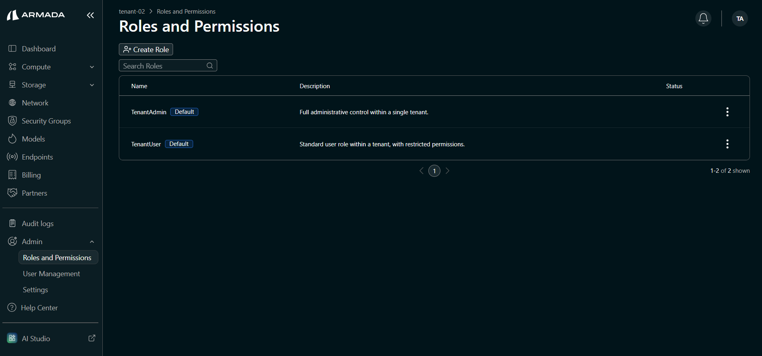Click 'Full administrative control' description text
Image resolution: width=762 pixels, height=356 pixels.
click(x=364, y=112)
